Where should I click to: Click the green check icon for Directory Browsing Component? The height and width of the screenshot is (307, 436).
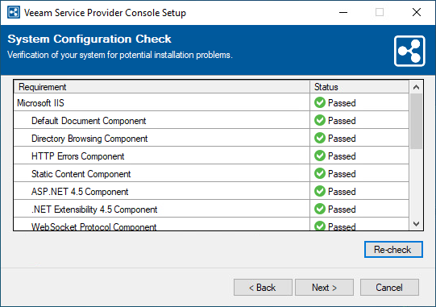point(320,139)
